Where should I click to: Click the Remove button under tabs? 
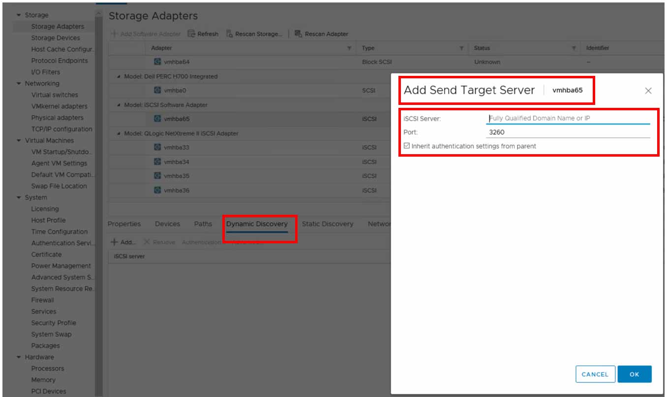(160, 242)
